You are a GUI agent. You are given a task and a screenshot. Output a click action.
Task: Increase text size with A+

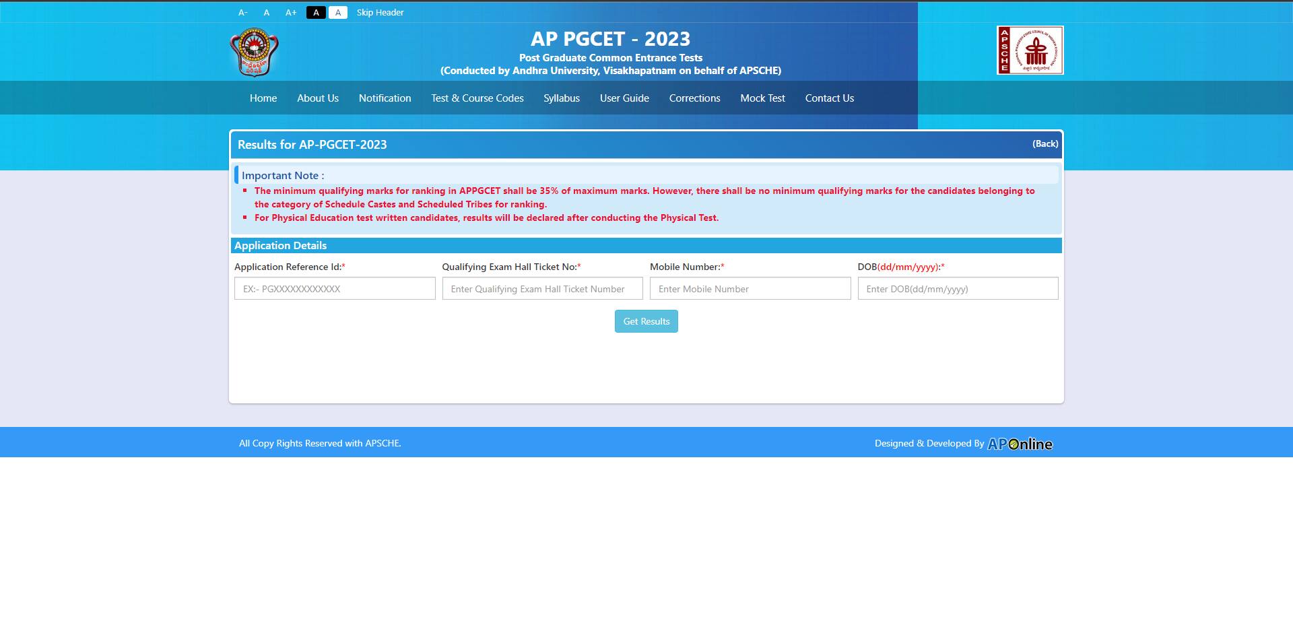[x=290, y=12]
